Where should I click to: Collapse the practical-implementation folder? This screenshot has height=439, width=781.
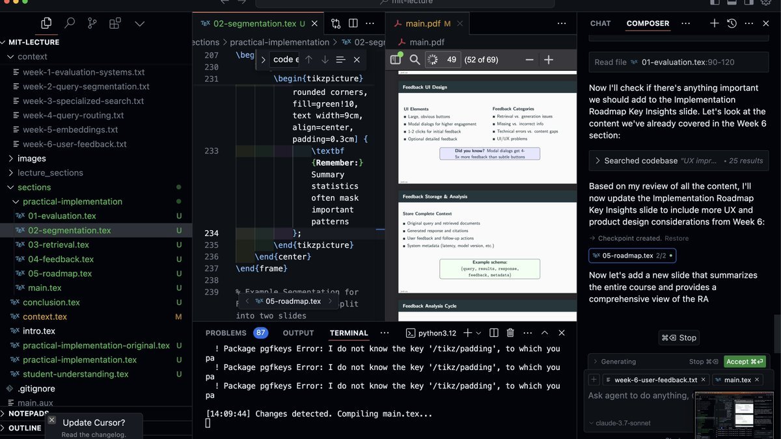(x=72, y=202)
